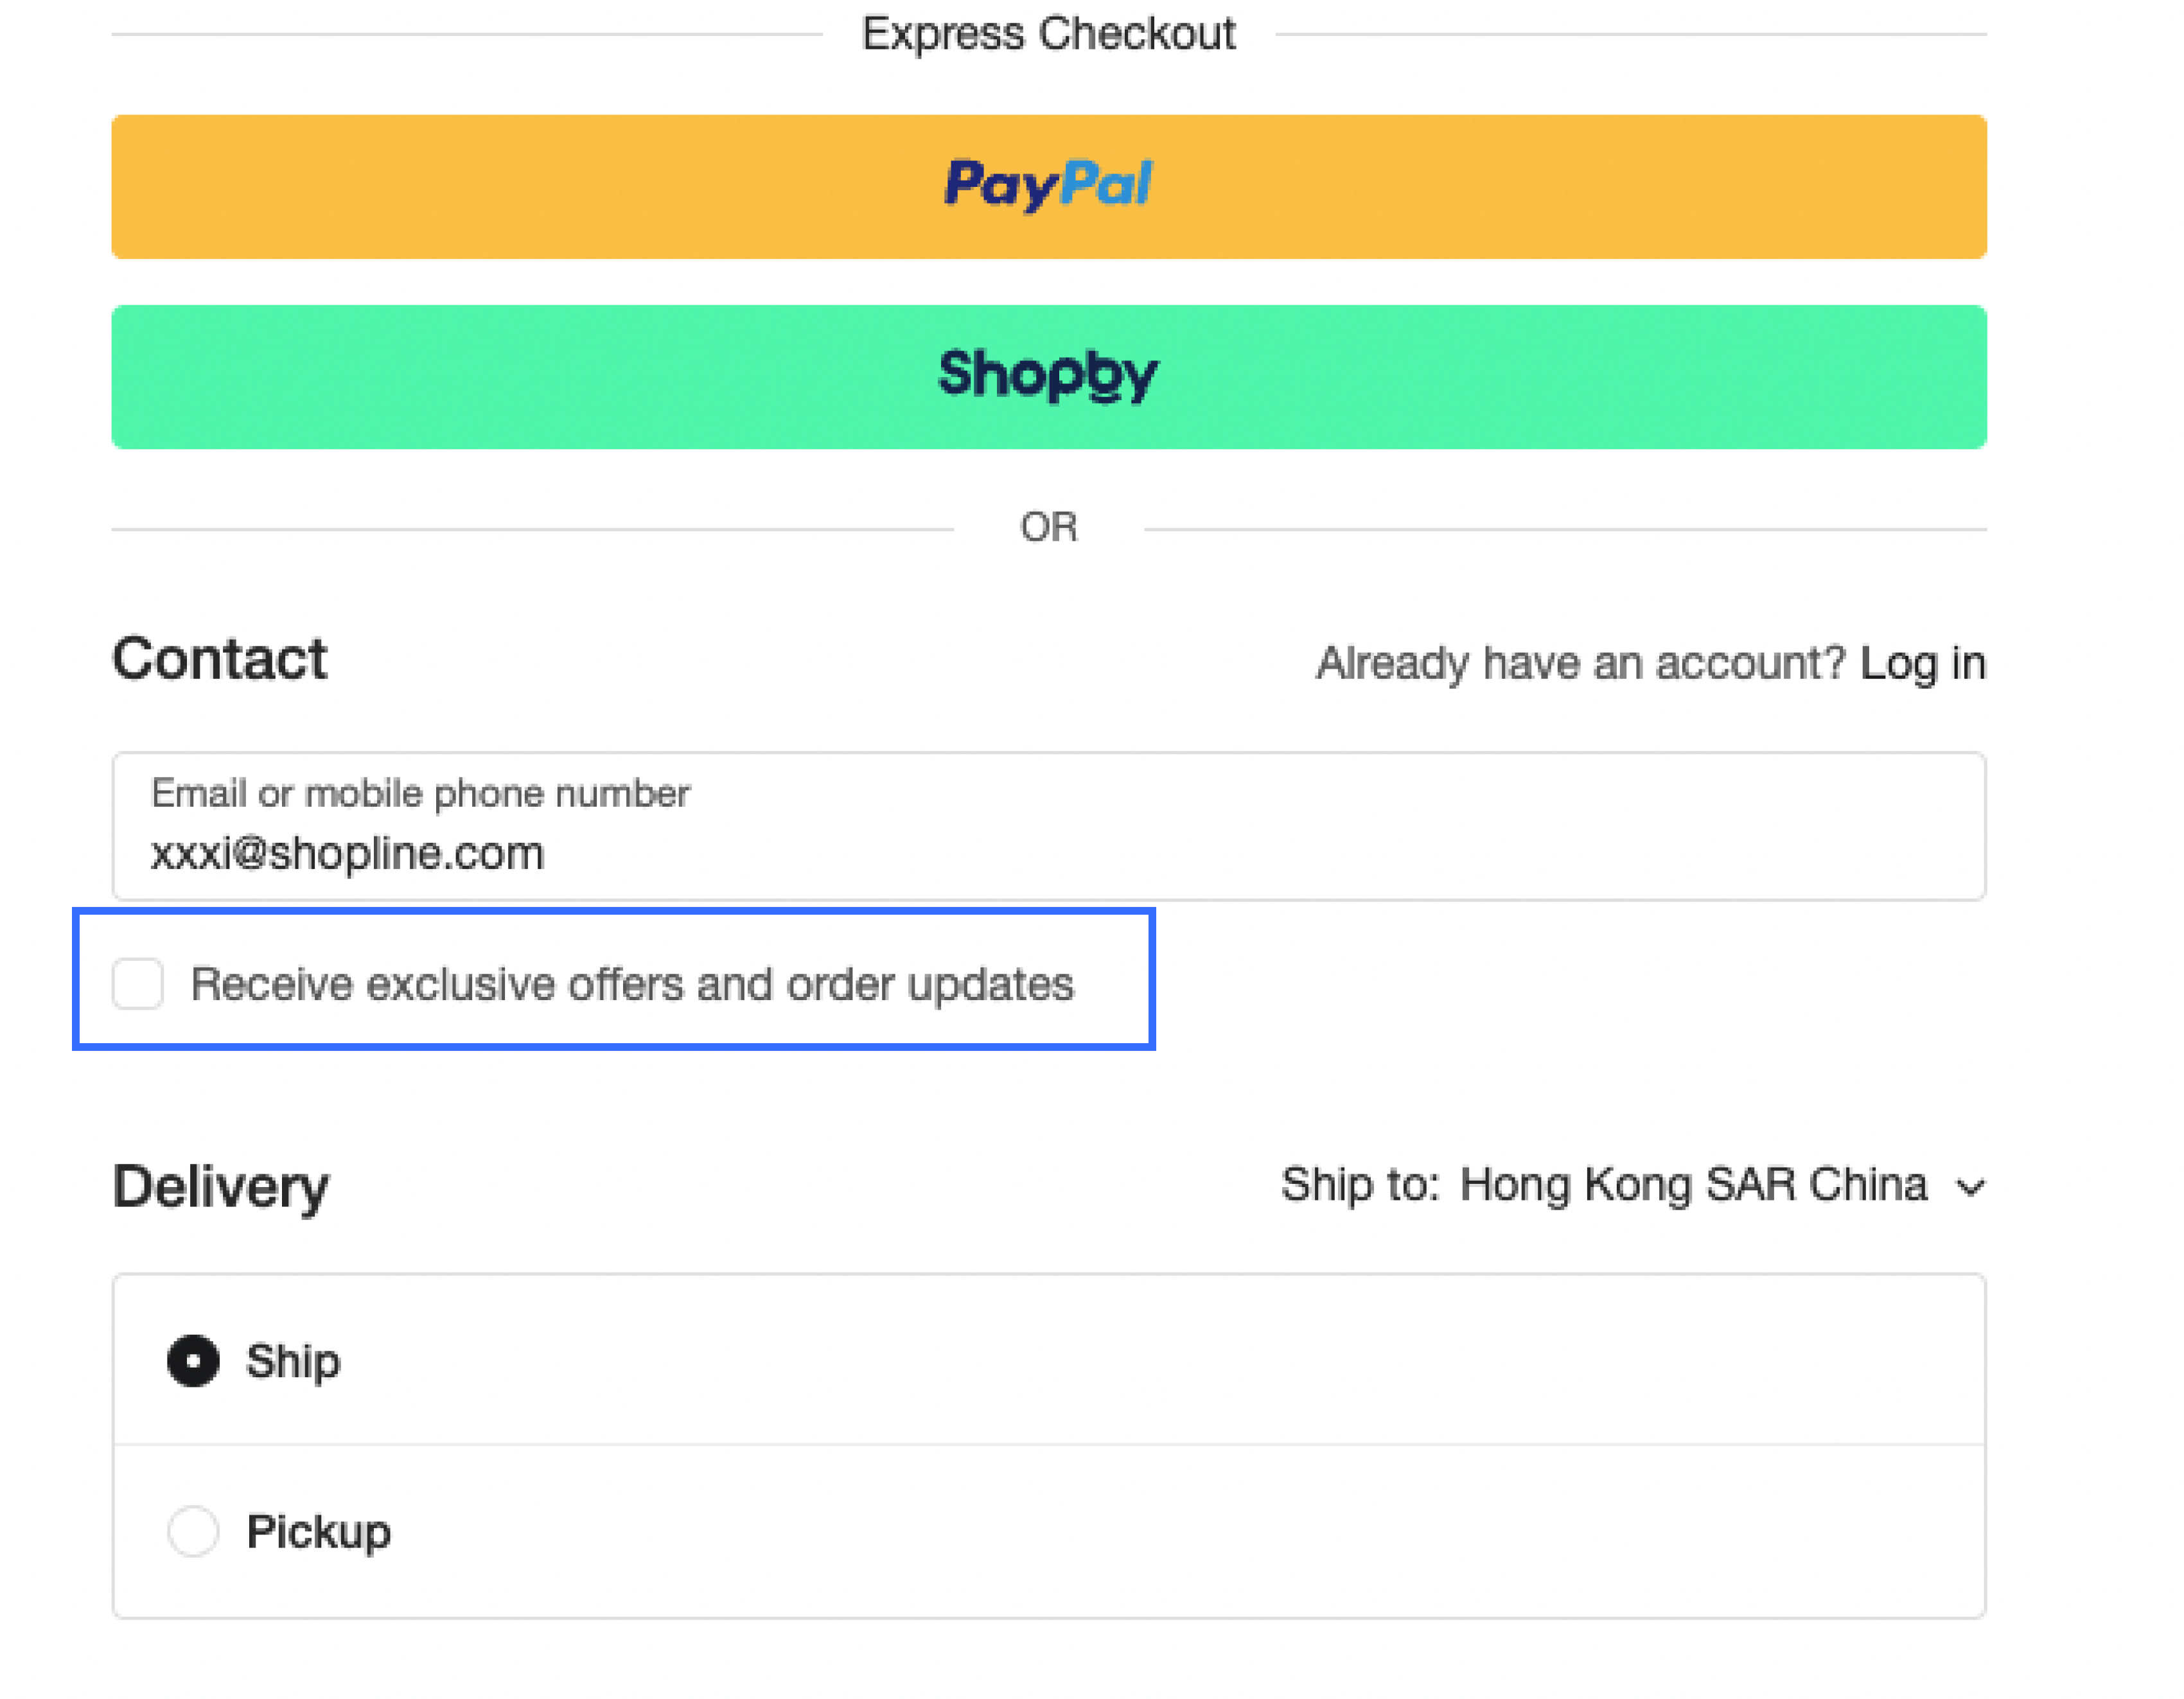The height and width of the screenshot is (1699, 2184).
Task: Open the Log in link
Action: (1922, 664)
